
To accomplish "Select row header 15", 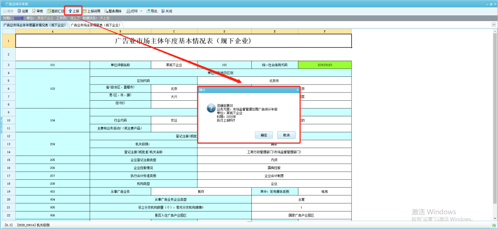I will [x=9, y=160].
